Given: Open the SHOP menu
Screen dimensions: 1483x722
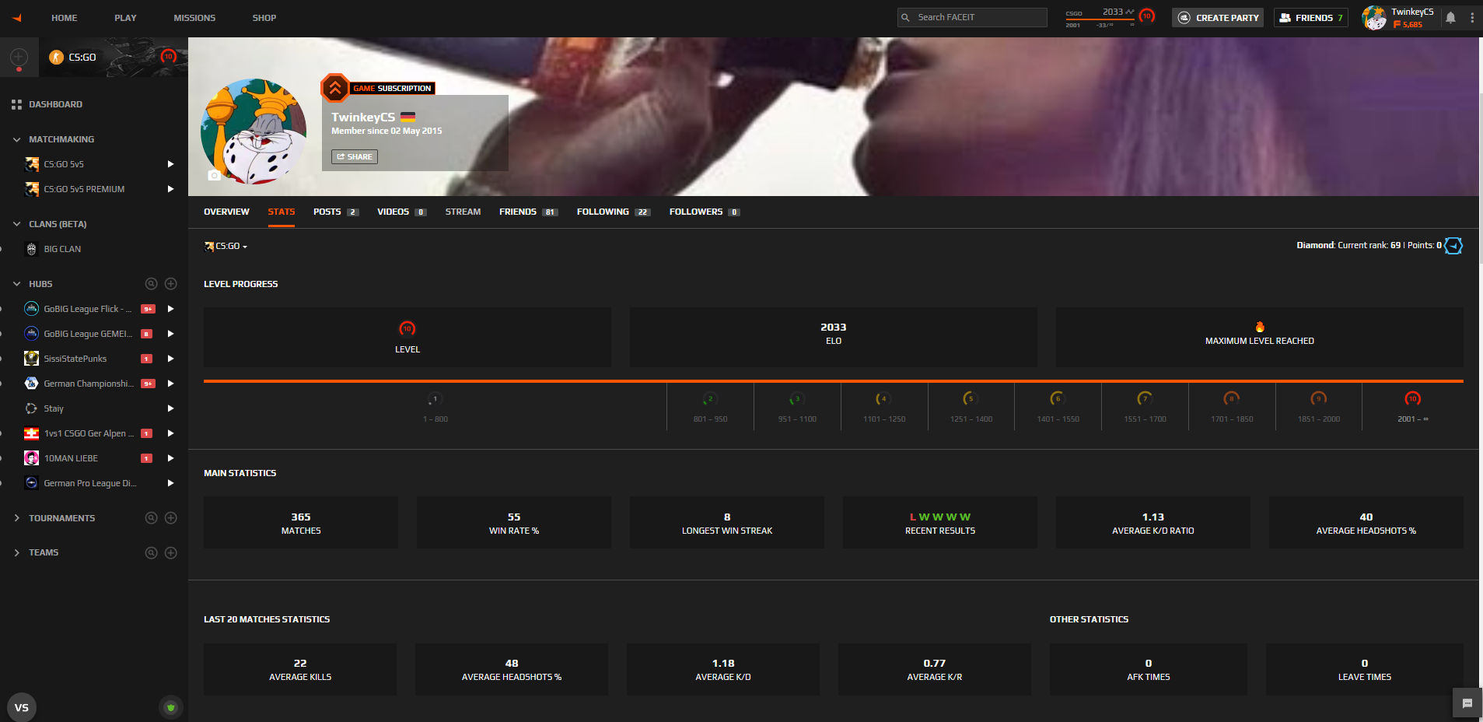Looking at the screenshot, I should (x=264, y=18).
